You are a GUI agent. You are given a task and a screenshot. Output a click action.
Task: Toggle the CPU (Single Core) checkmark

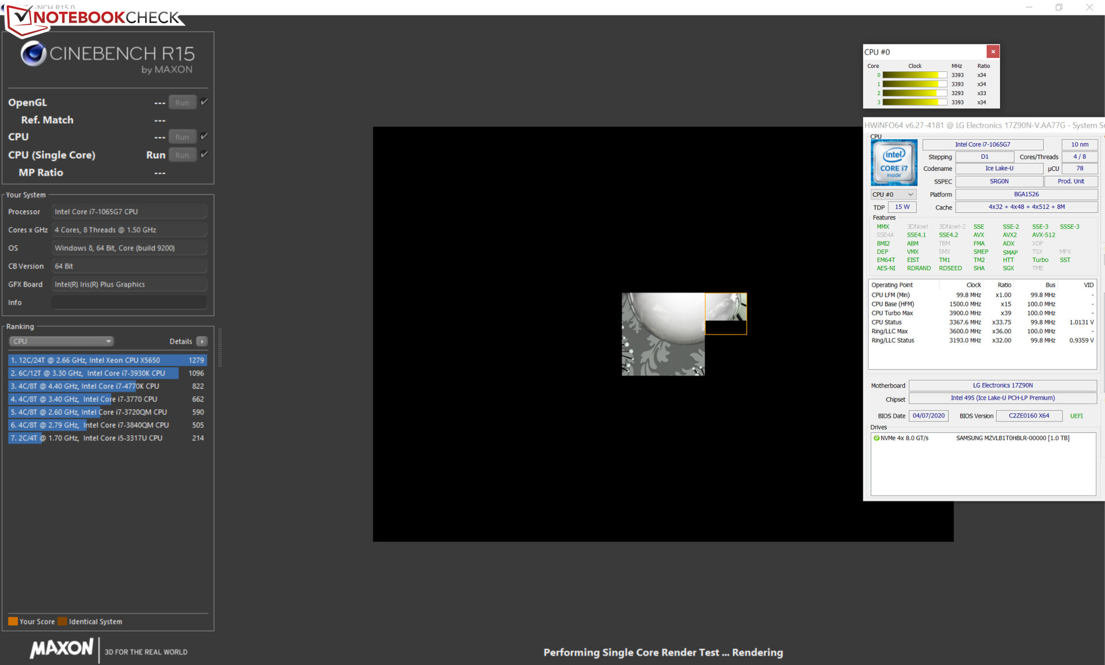[204, 154]
